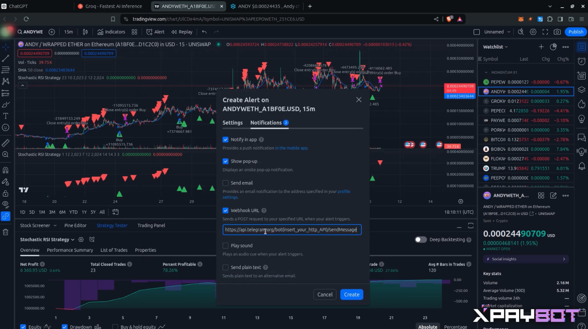Undo the last chart action
This screenshot has width=588, height=329.
point(204,32)
